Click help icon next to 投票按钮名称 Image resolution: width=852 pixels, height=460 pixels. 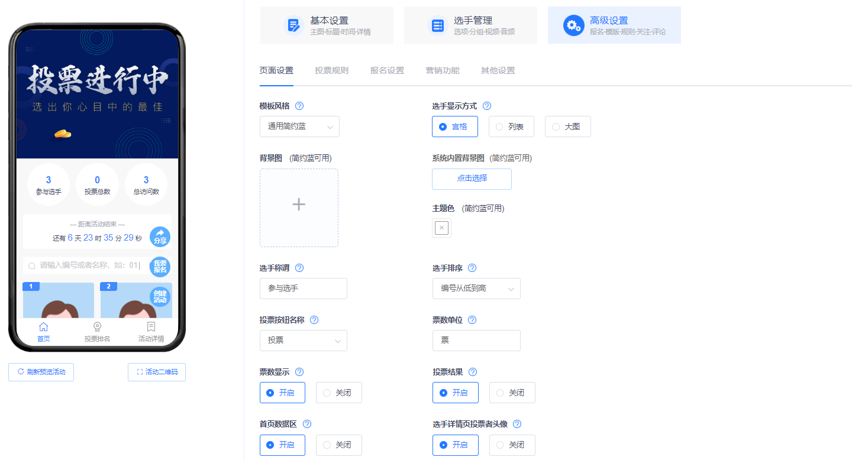[314, 320]
